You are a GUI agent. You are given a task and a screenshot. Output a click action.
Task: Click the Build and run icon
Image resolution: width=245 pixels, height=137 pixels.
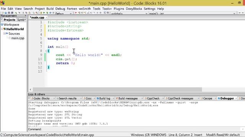pos(47,13)
